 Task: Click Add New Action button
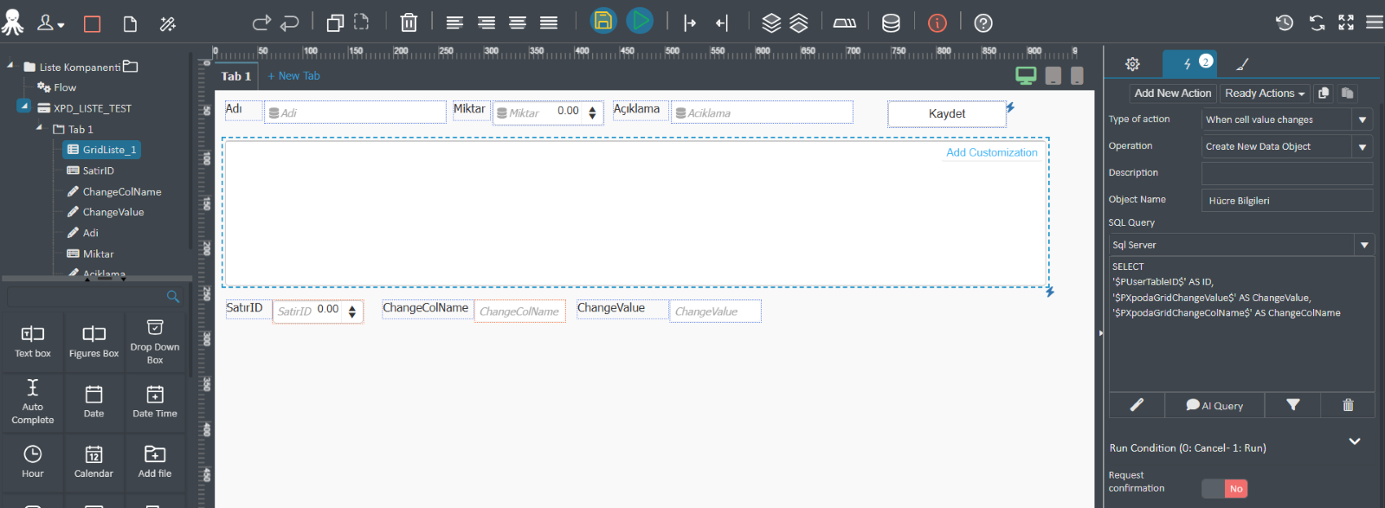click(x=1173, y=93)
